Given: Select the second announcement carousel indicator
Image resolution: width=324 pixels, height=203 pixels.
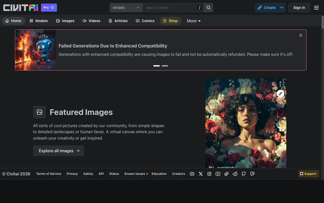Looking at the screenshot, I should pos(165,66).
